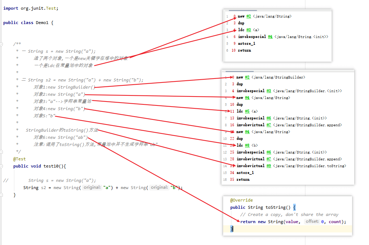The width and height of the screenshot is (369, 245).
Task: Open the #9 StringBuilder.toString constant link
Action: [269, 166]
